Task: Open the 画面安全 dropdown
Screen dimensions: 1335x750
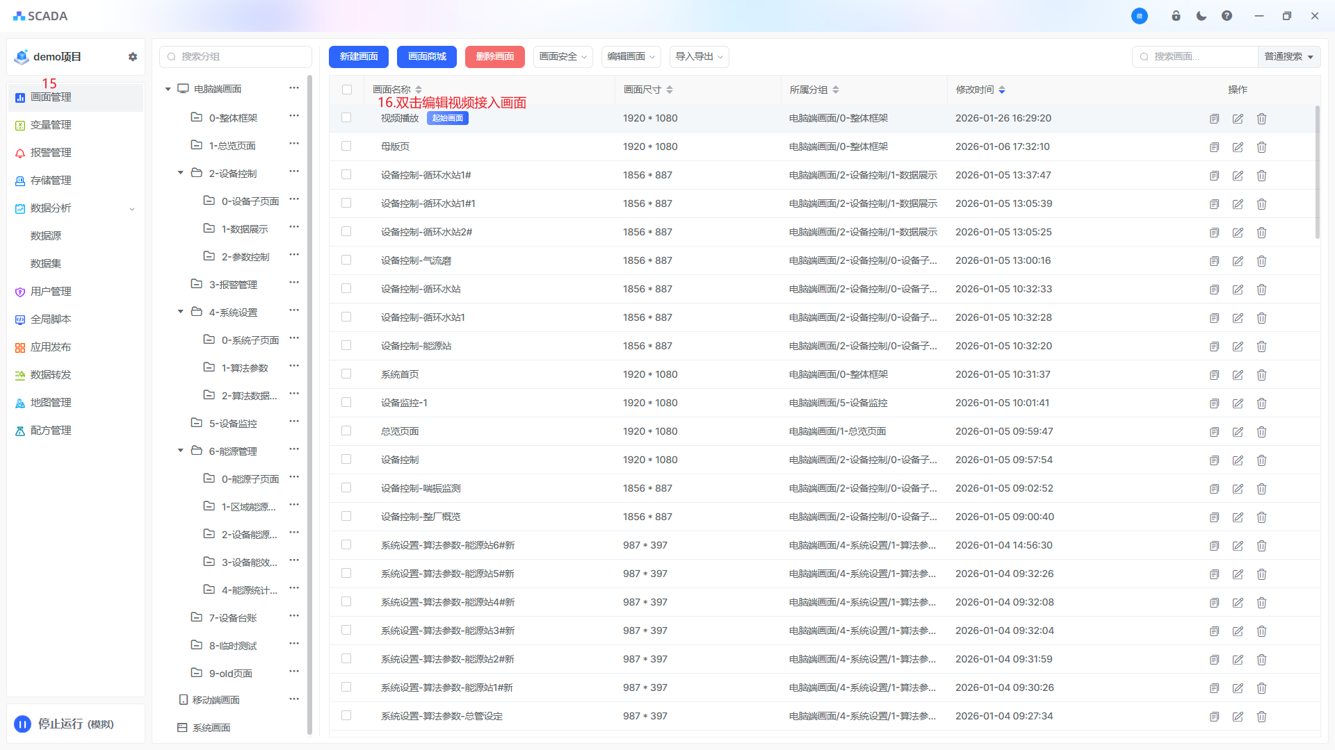Action: pyautogui.click(x=563, y=57)
